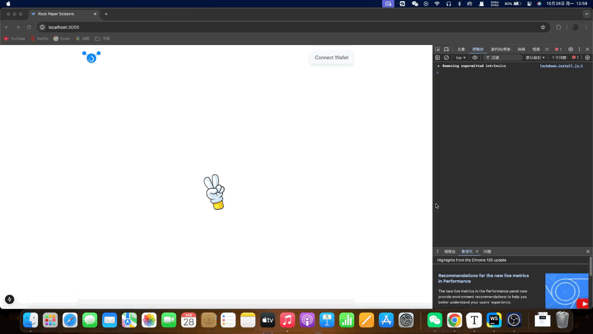
Task: Click the Connect Wallet button
Action: point(331,57)
